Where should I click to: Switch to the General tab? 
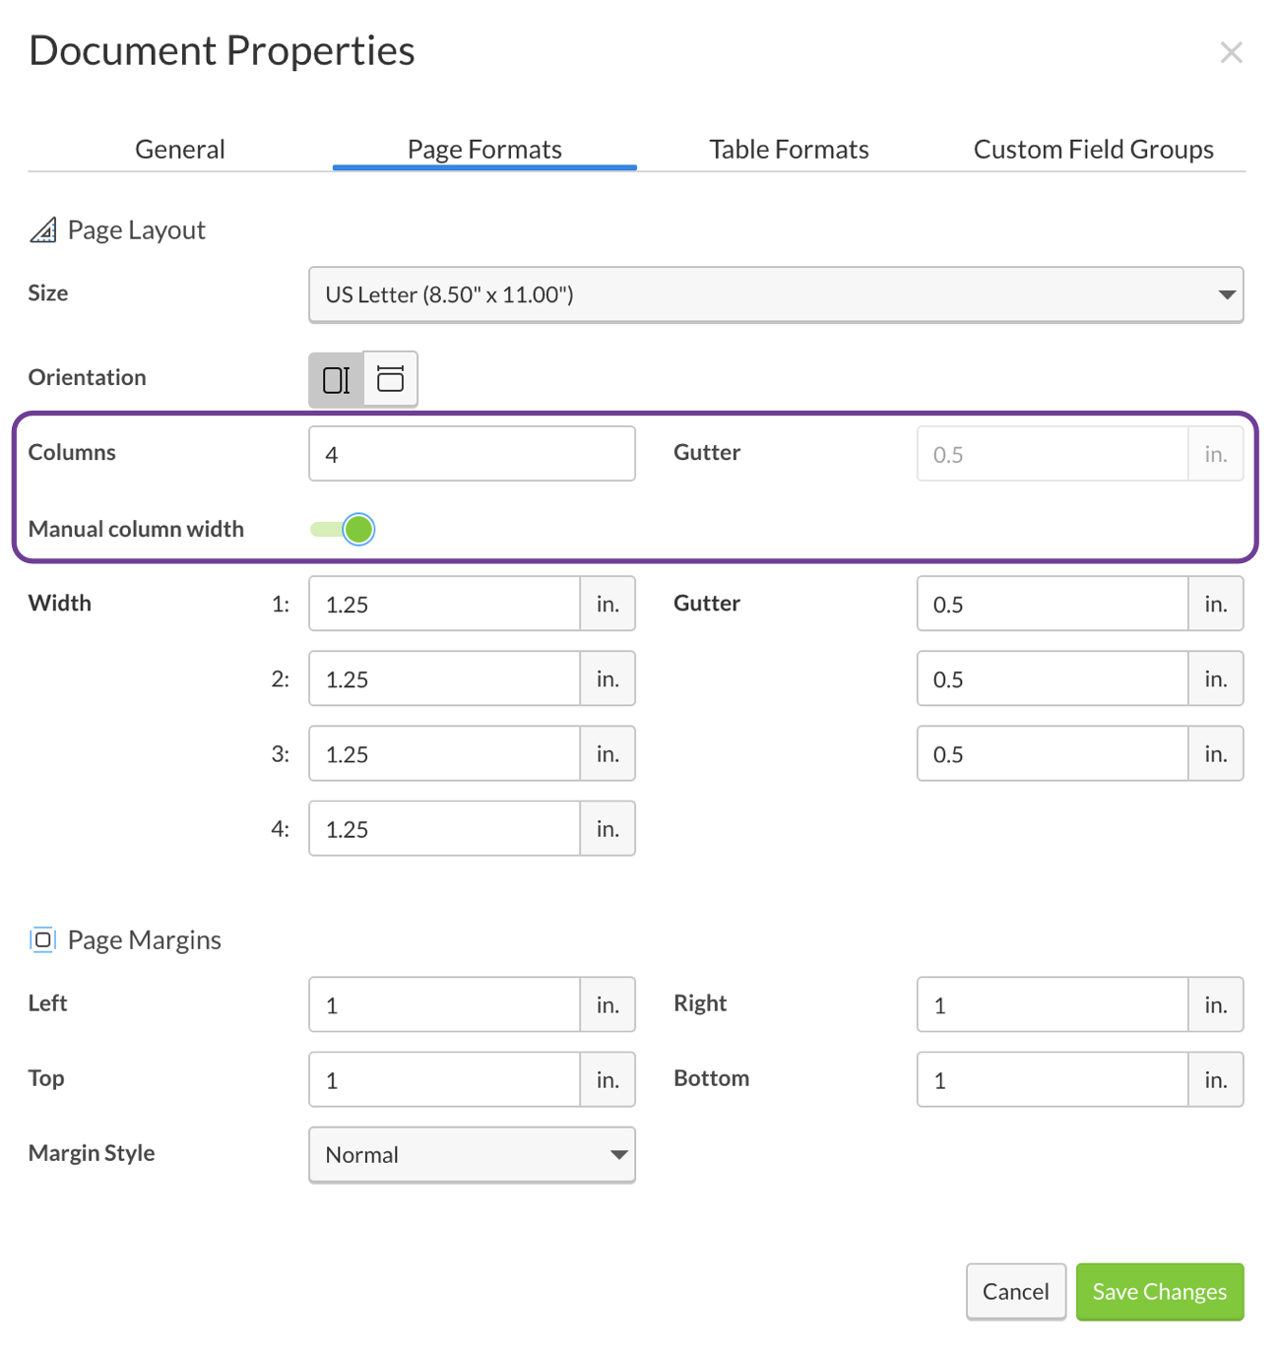click(179, 149)
